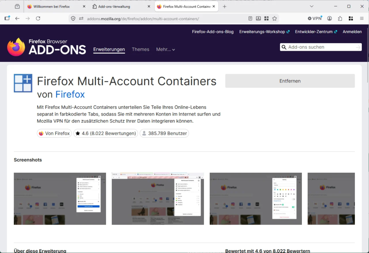Close the Add-ons-Verwaltung tab

(149, 6)
